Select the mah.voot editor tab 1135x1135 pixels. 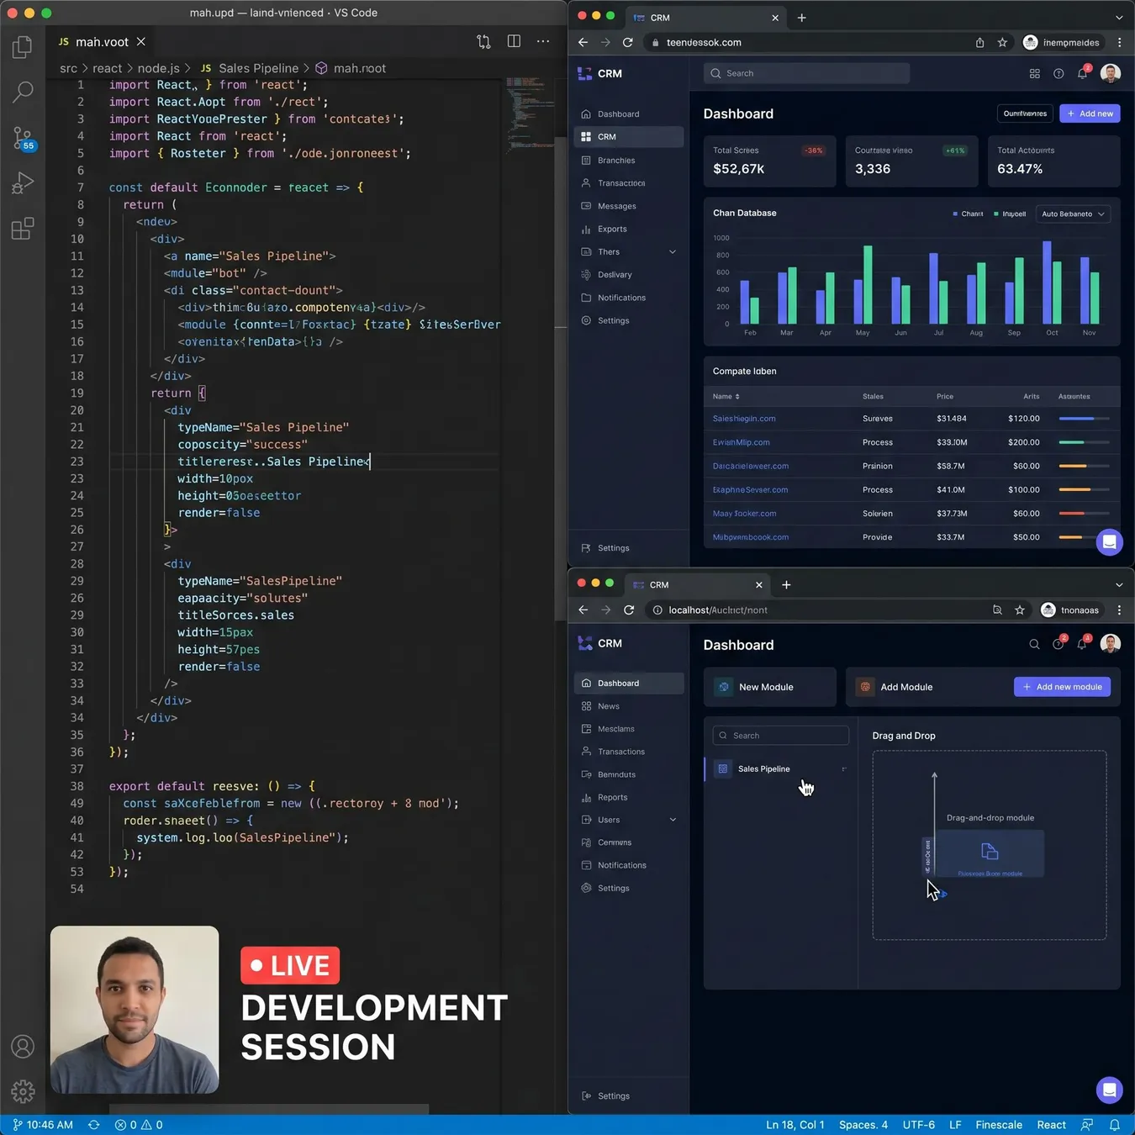click(x=102, y=41)
